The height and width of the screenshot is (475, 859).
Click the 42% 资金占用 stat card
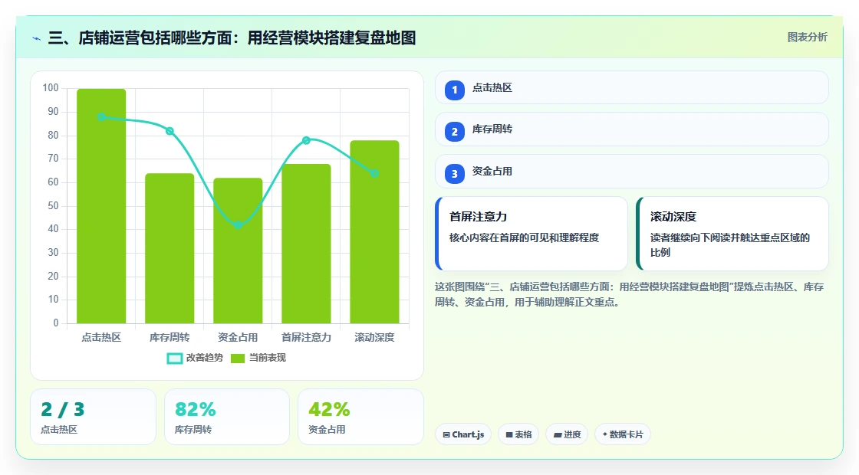click(360, 417)
